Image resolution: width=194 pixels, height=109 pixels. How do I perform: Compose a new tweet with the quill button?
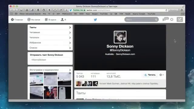(180, 19)
